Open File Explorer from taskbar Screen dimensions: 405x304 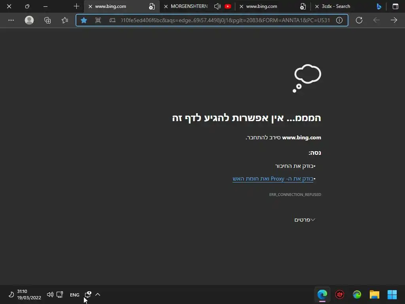[x=375, y=294]
